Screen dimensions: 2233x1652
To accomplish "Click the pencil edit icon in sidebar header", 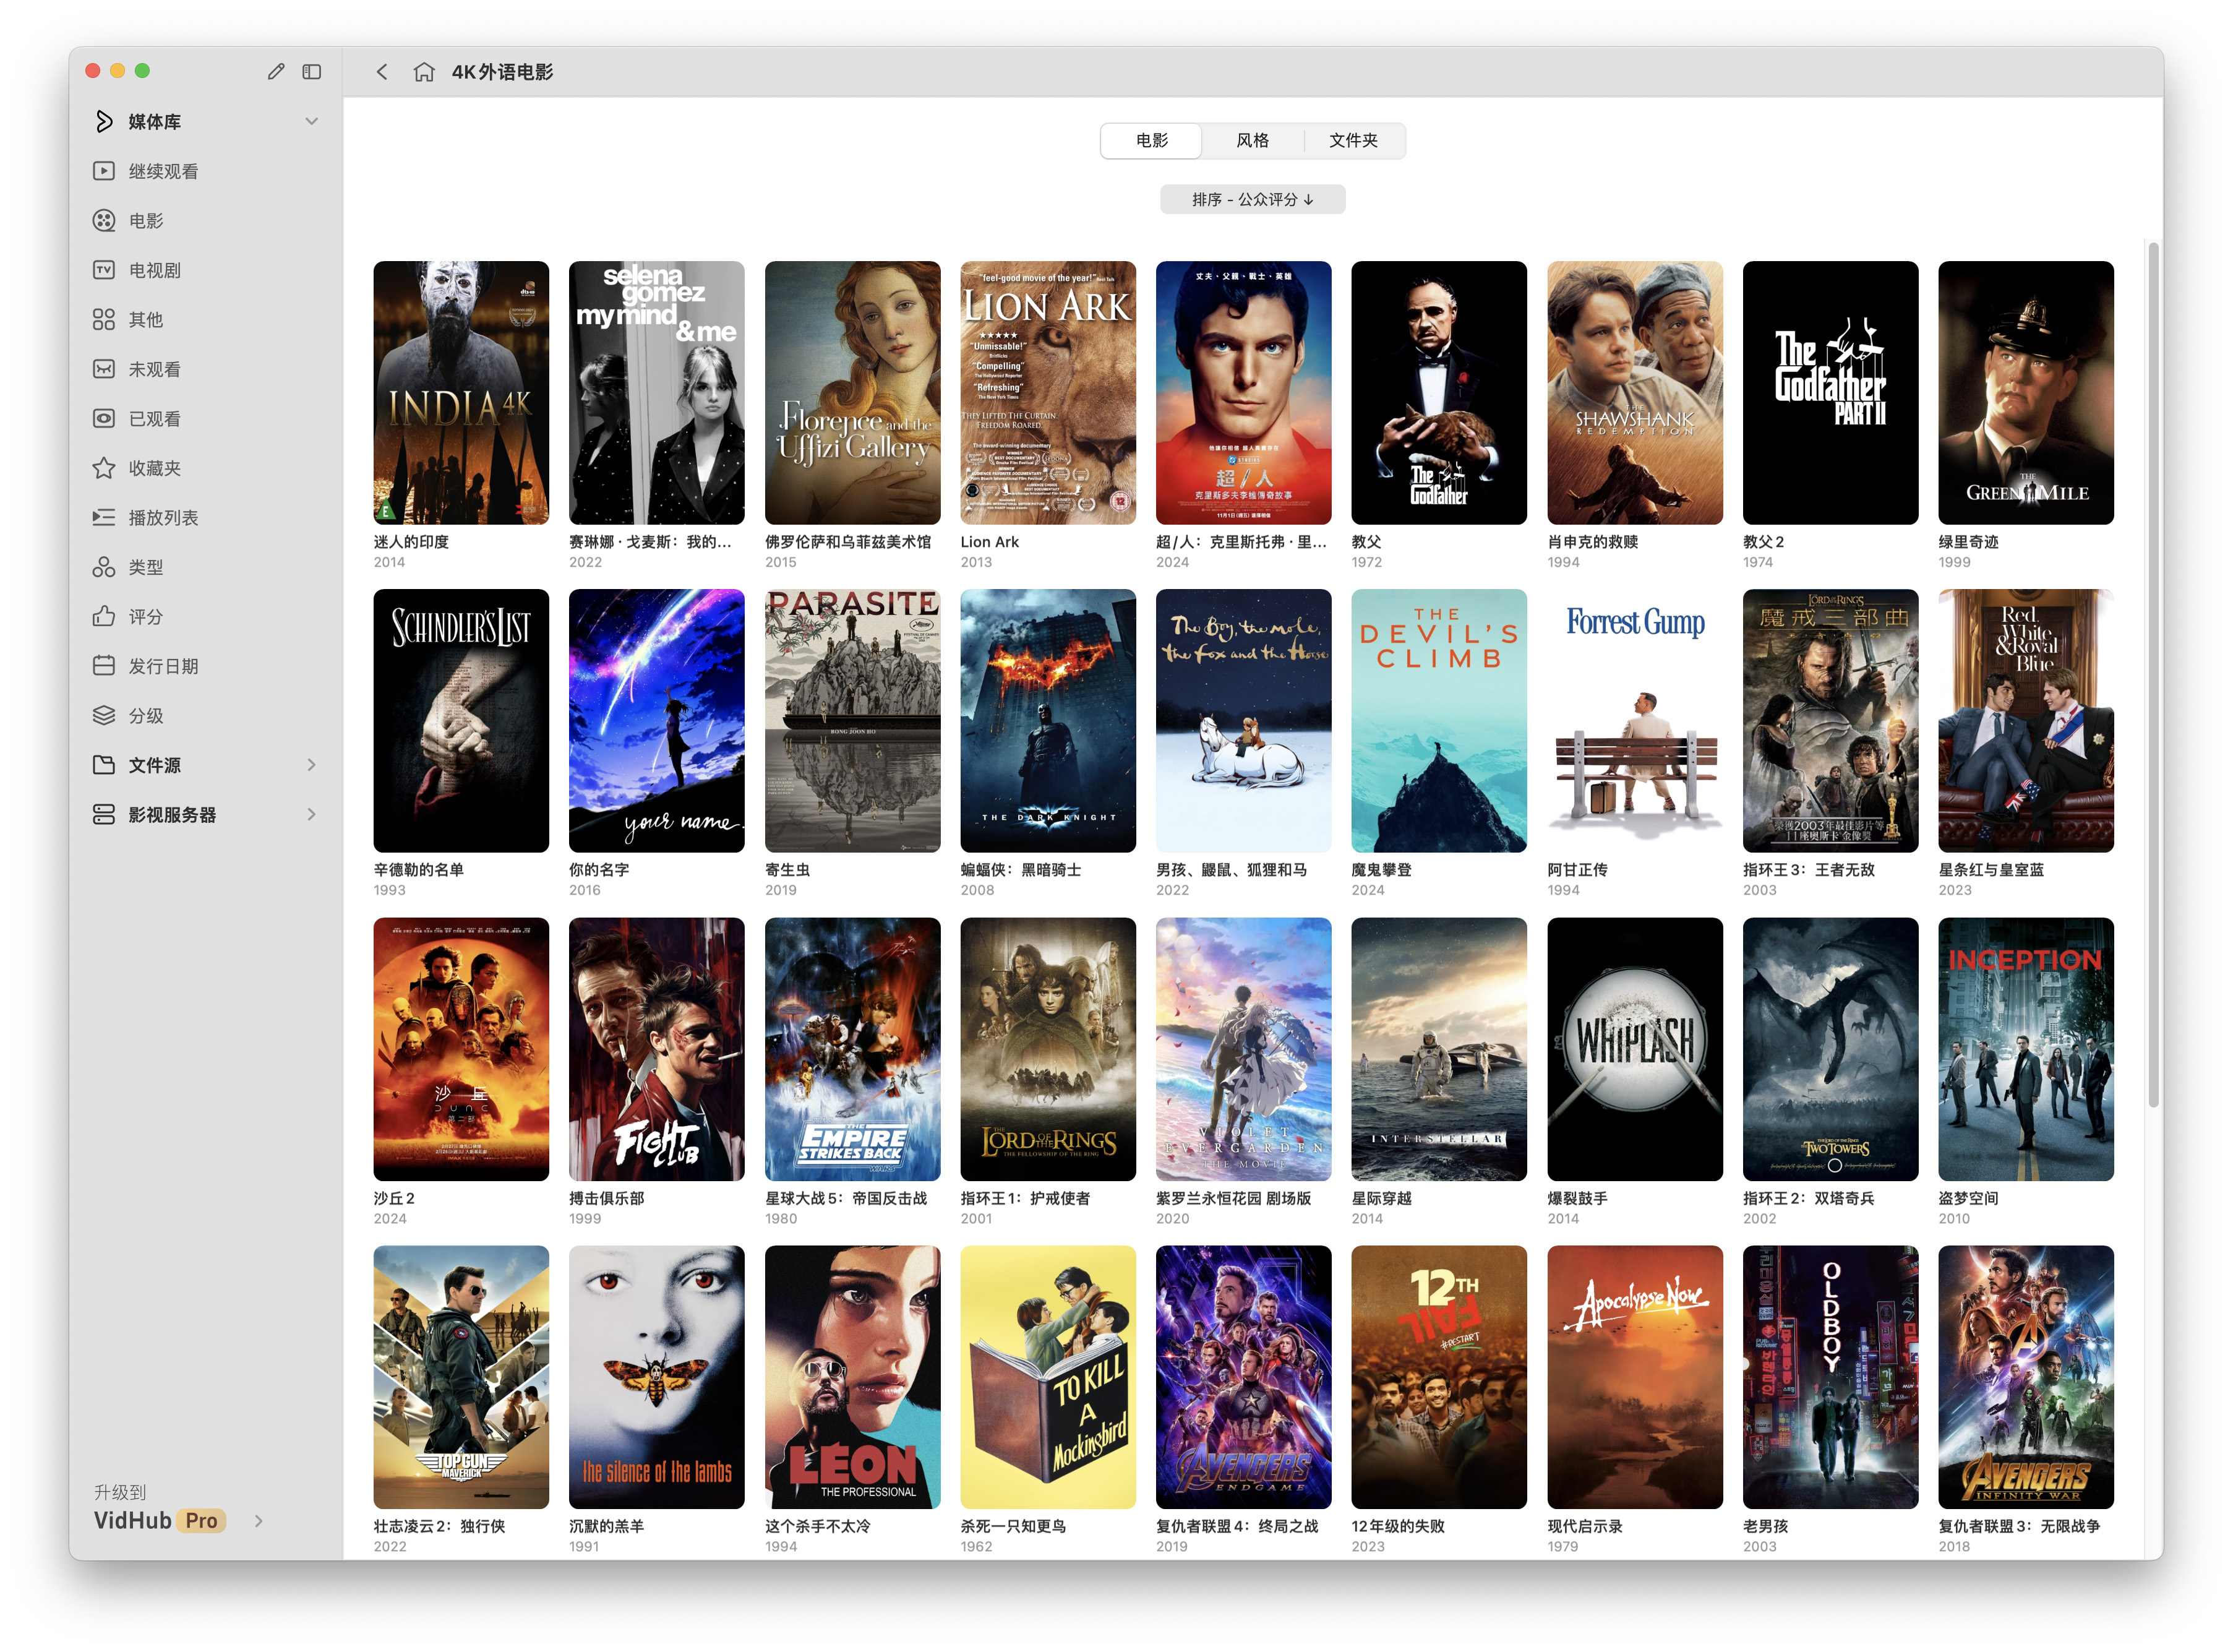I will click(276, 71).
